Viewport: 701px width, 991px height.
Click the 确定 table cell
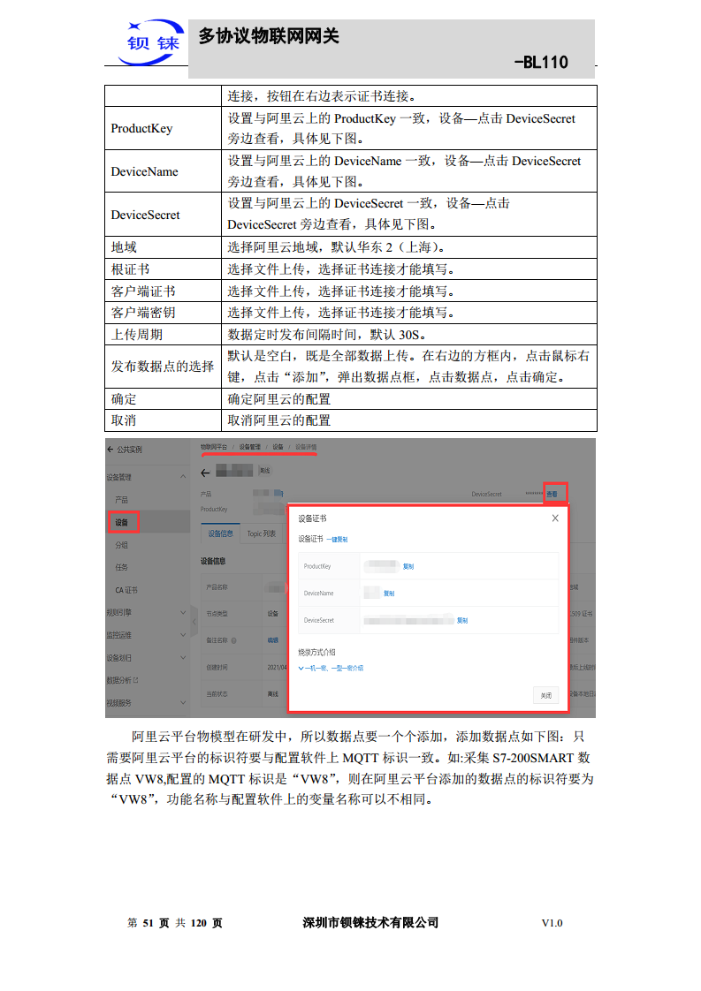(163, 399)
